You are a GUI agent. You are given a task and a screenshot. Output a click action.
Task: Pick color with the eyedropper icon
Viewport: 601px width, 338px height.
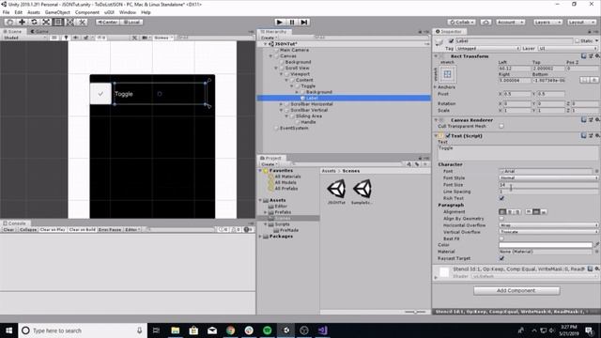point(597,244)
